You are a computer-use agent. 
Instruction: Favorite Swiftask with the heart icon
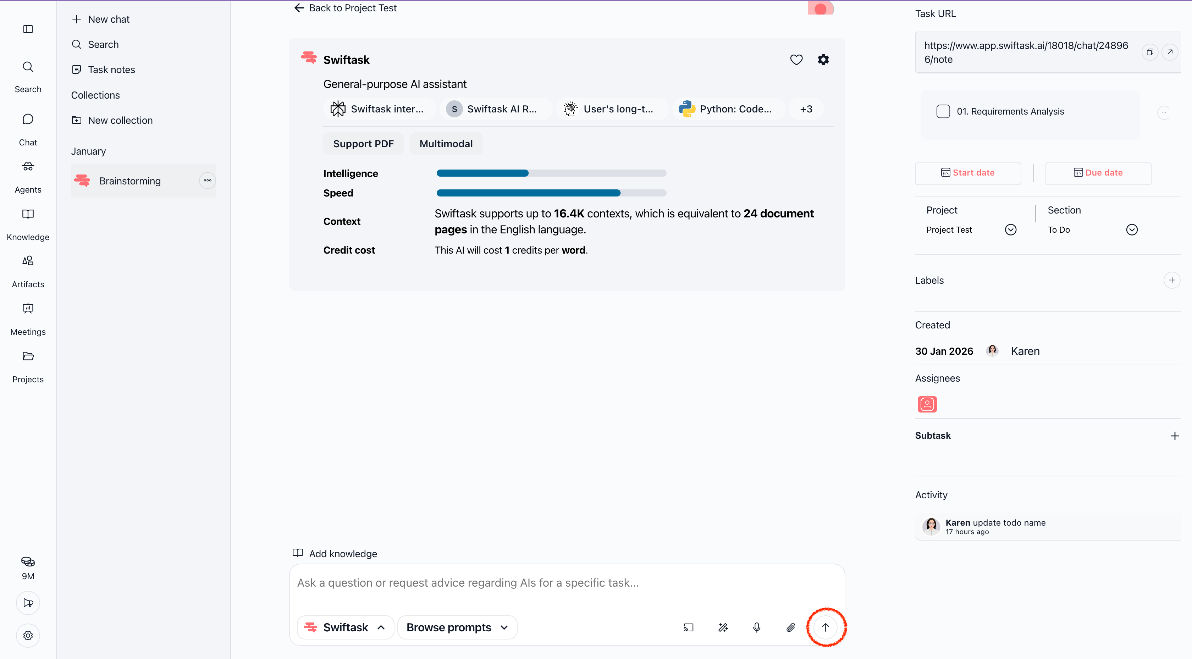[x=796, y=60]
